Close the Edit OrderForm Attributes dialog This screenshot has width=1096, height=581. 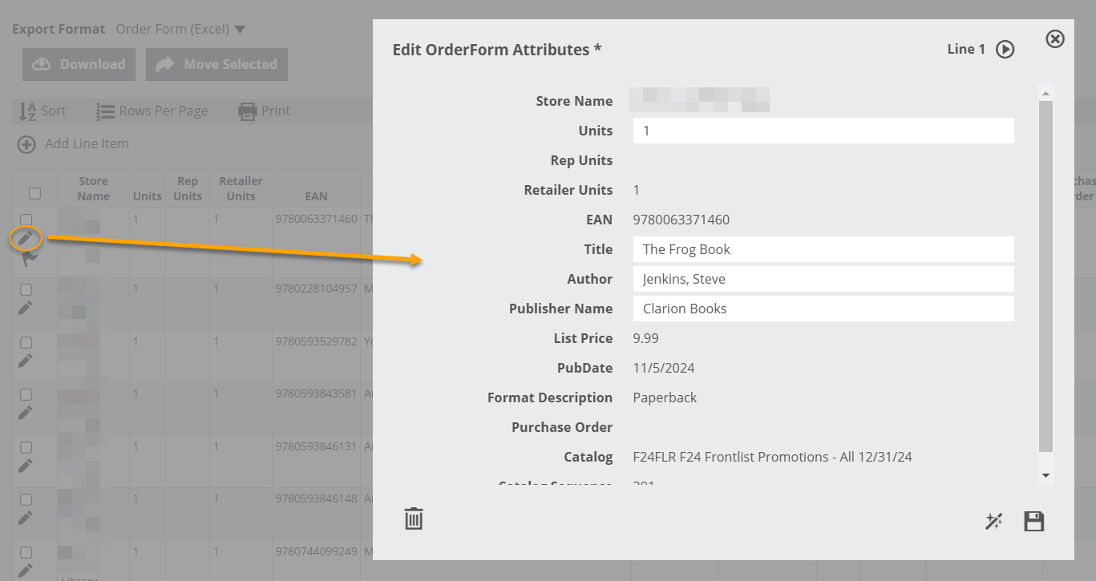[x=1055, y=38]
